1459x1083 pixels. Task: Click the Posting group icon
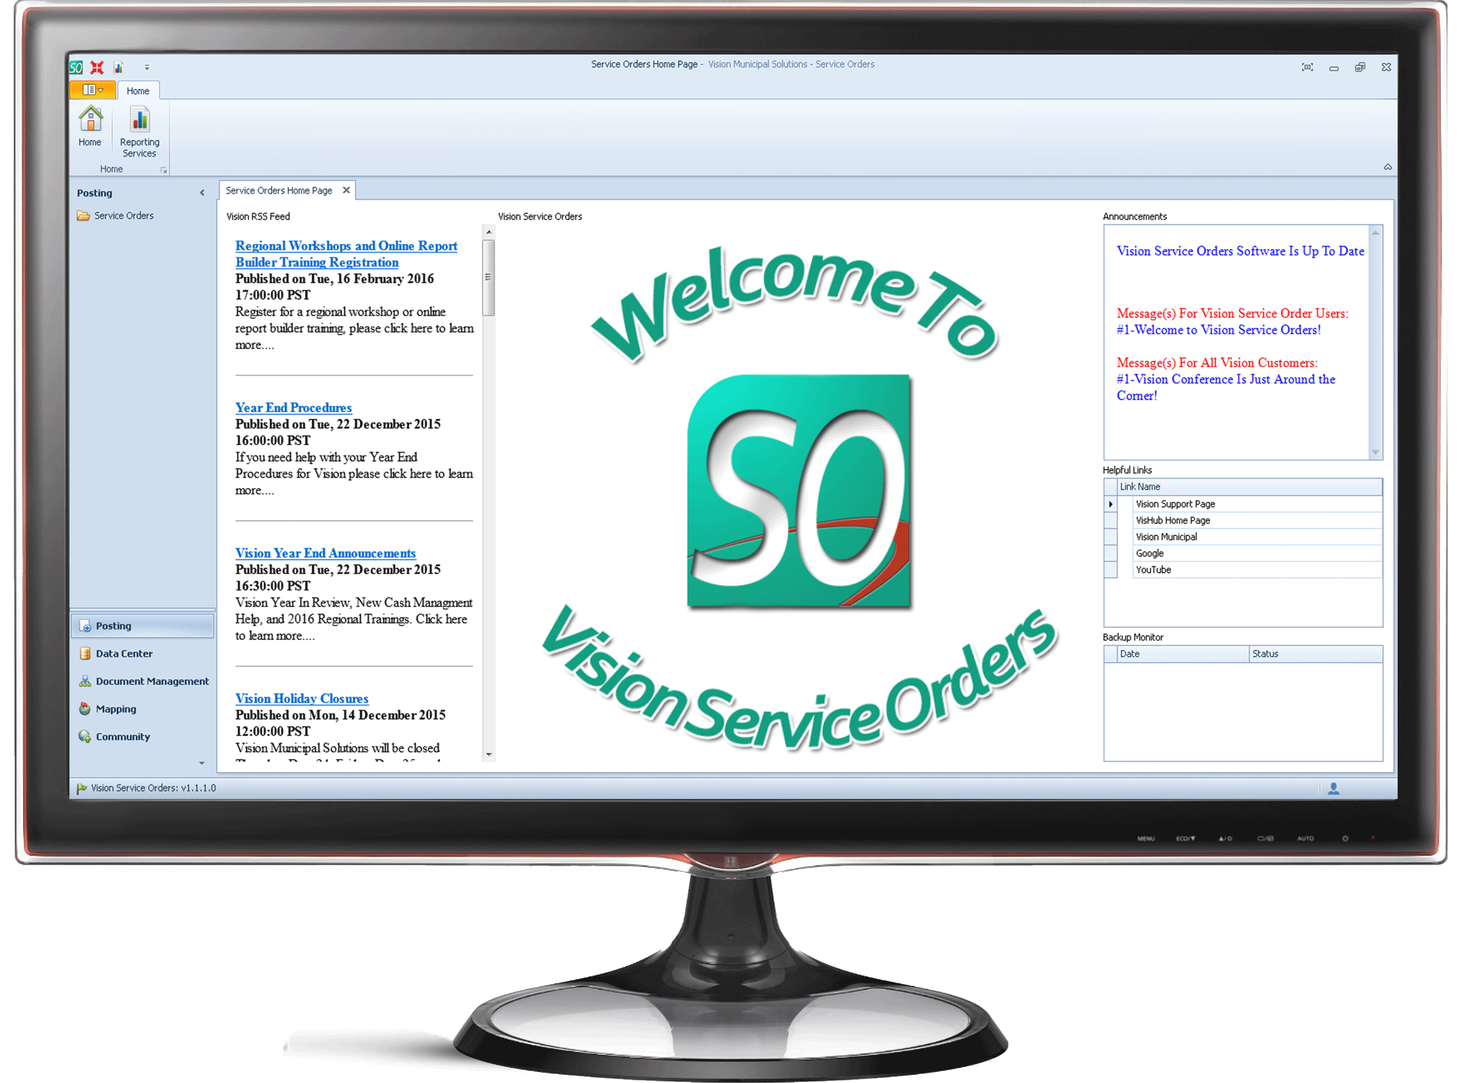click(84, 626)
